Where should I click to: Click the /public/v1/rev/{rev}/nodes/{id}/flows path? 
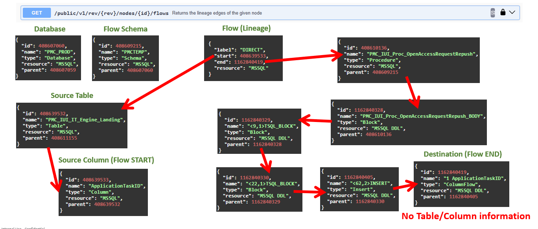coord(112,13)
